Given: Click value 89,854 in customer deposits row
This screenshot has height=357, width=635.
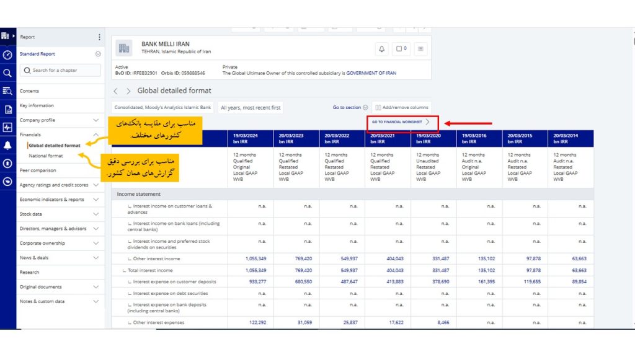Looking at the screenshot, I should coord(580,282).
